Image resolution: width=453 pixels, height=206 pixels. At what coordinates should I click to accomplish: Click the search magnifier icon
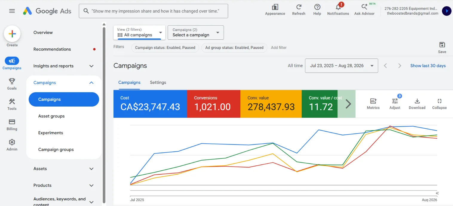(x=86, y=11)
